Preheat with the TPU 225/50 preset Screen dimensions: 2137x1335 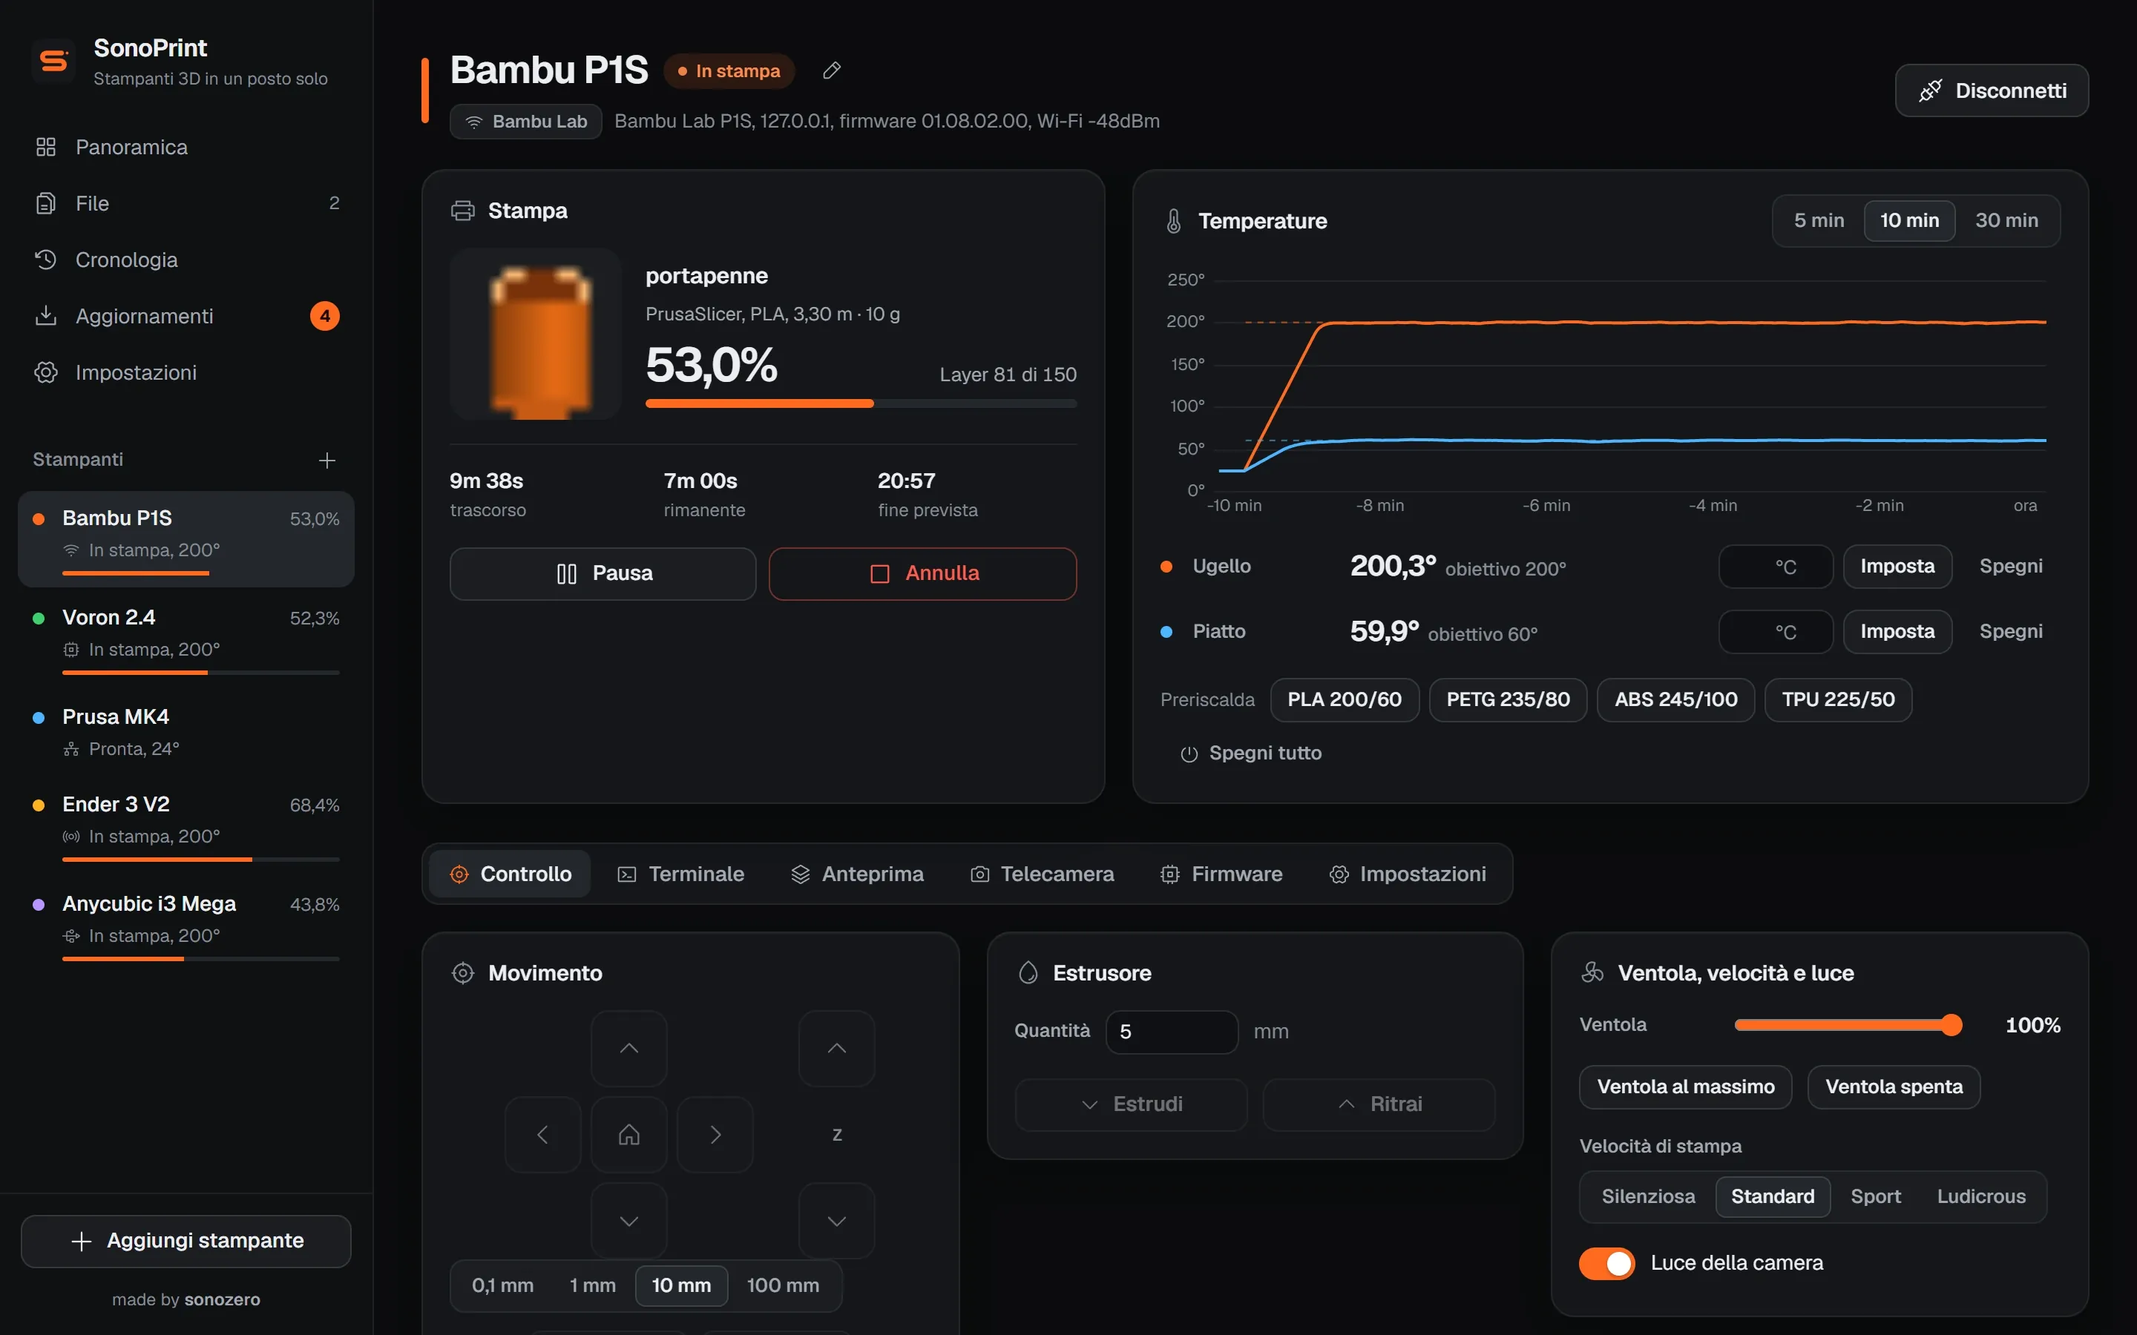click(x=1838, y=700)
